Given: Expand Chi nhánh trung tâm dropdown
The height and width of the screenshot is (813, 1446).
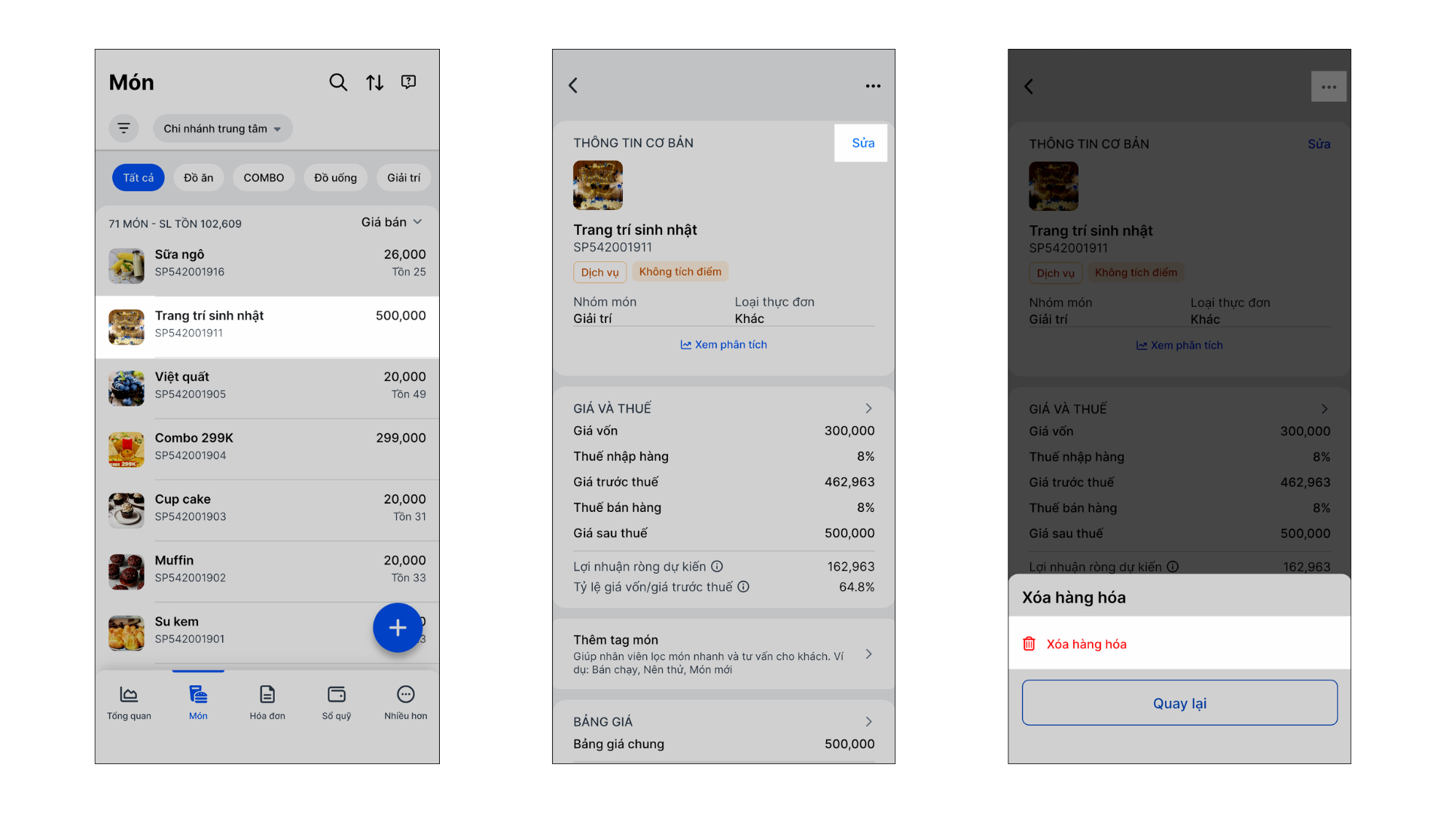Looking at the screenshot, I should (x=223, y=129).
